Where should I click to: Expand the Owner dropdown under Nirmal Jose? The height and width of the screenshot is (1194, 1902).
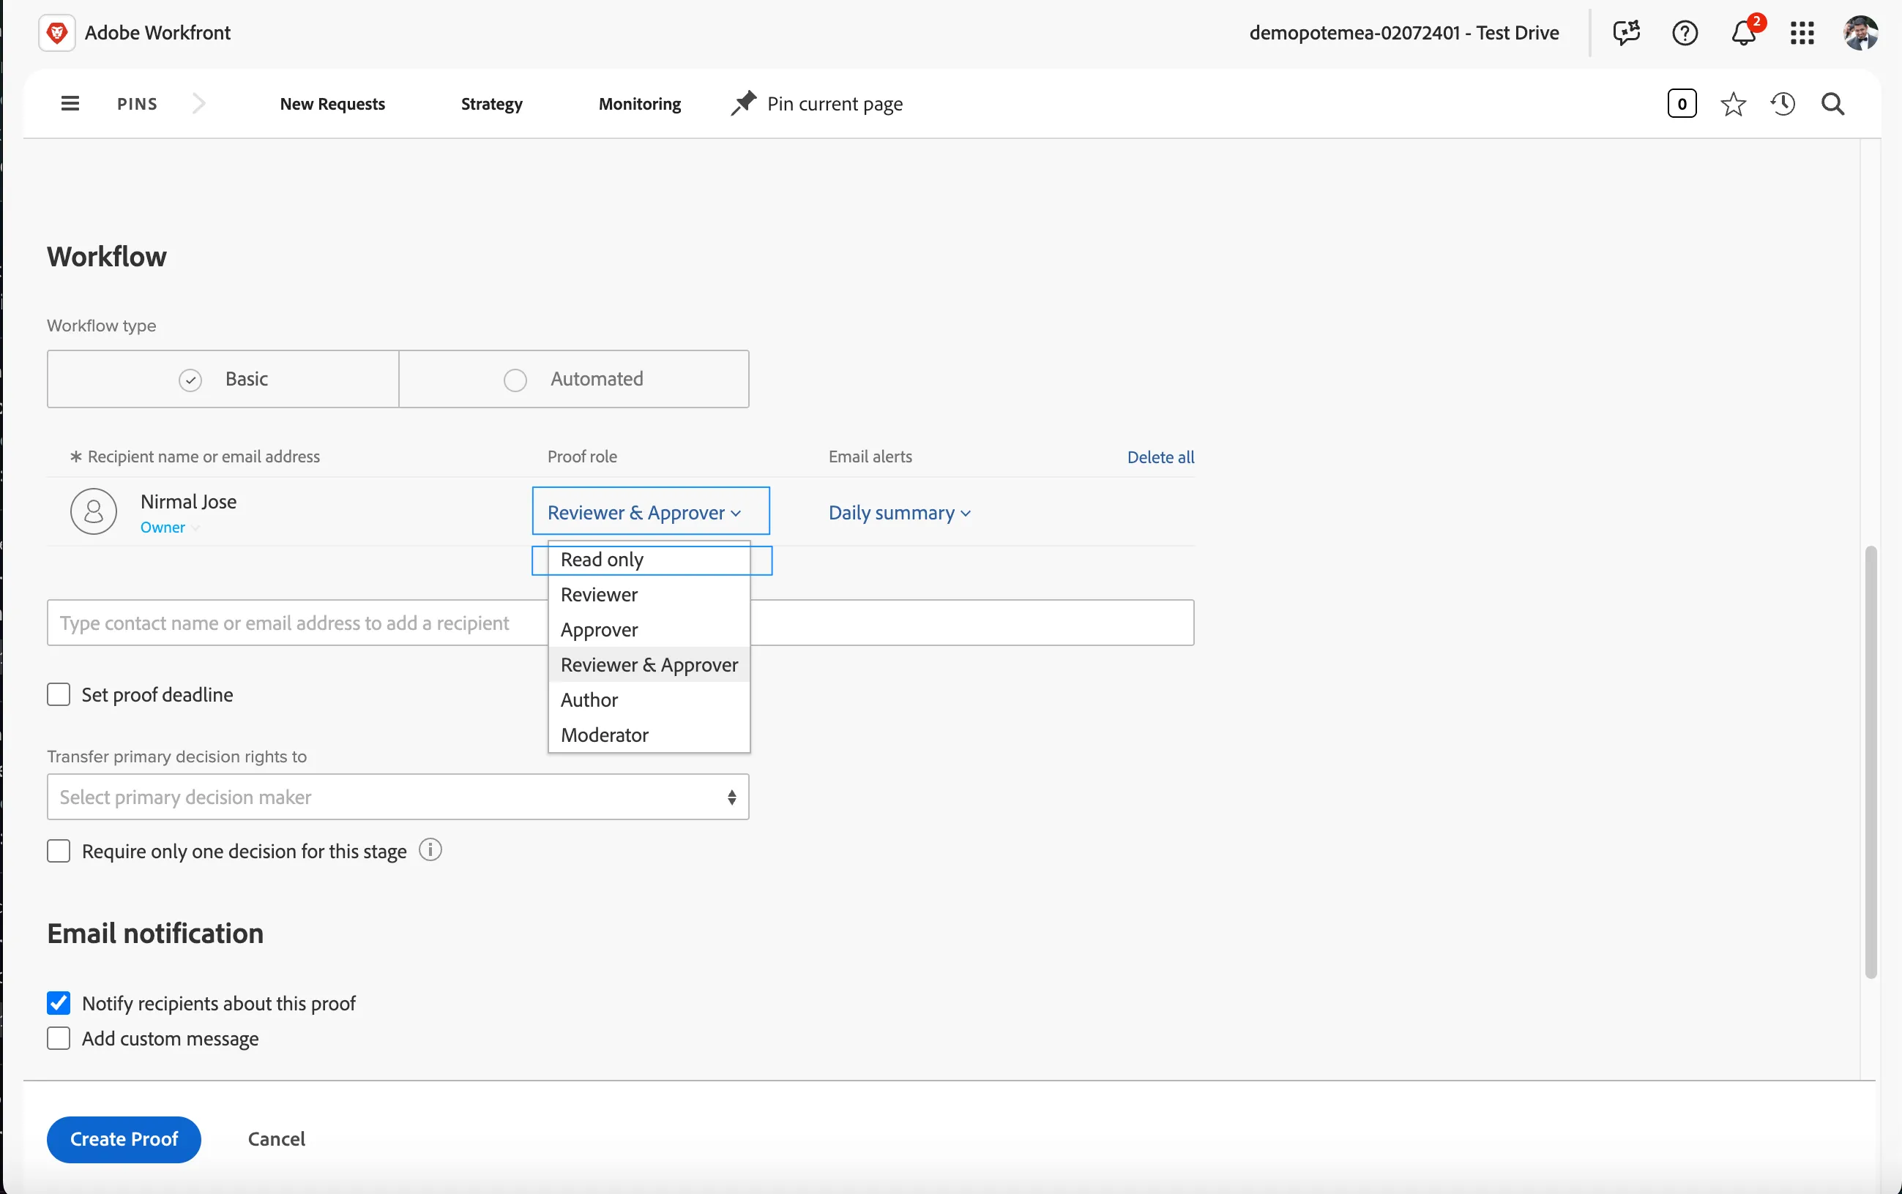pyautogui.click(x=169, y=527)
